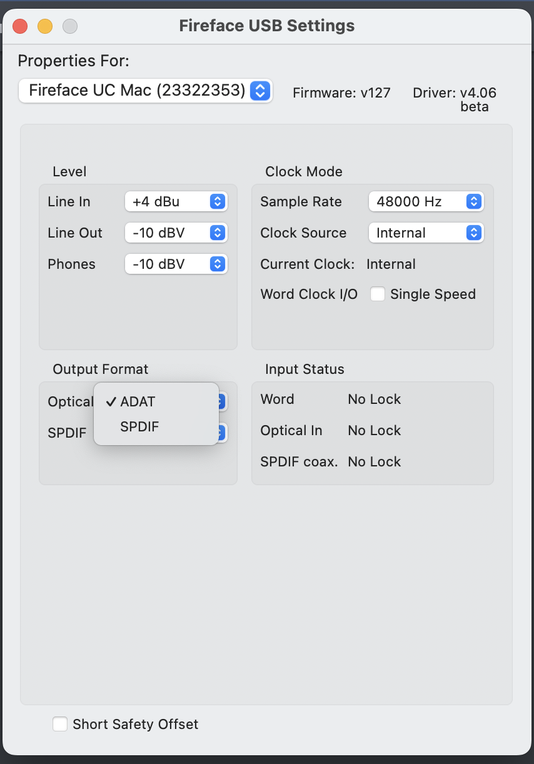The image size is (534, 764).
Task: Toggle the Short Safety Offset checkbox
Action: (60, 724)
